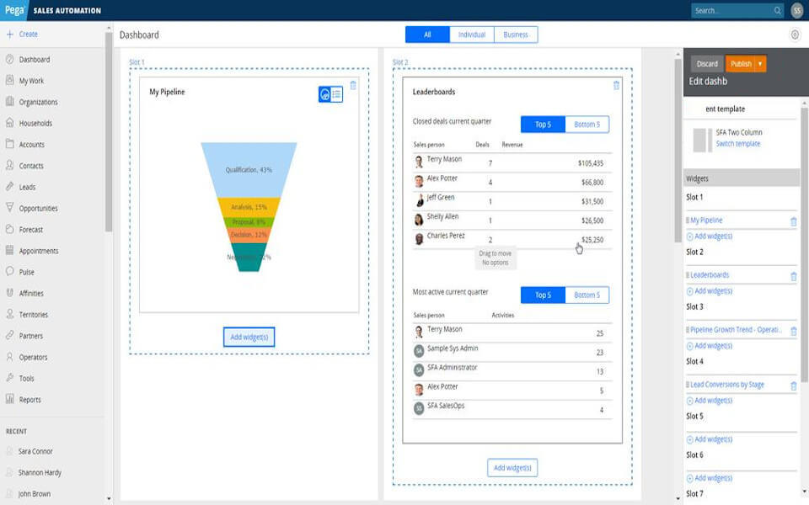Viewport: 809px width, 505px height.
Task: Click the left navigation scrollbar
Action: coord(109,131)
